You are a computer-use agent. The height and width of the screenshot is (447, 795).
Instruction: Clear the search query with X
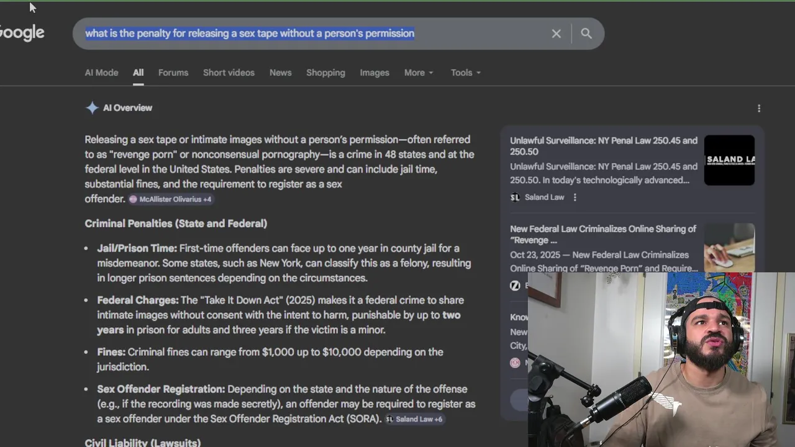(556, 34)
